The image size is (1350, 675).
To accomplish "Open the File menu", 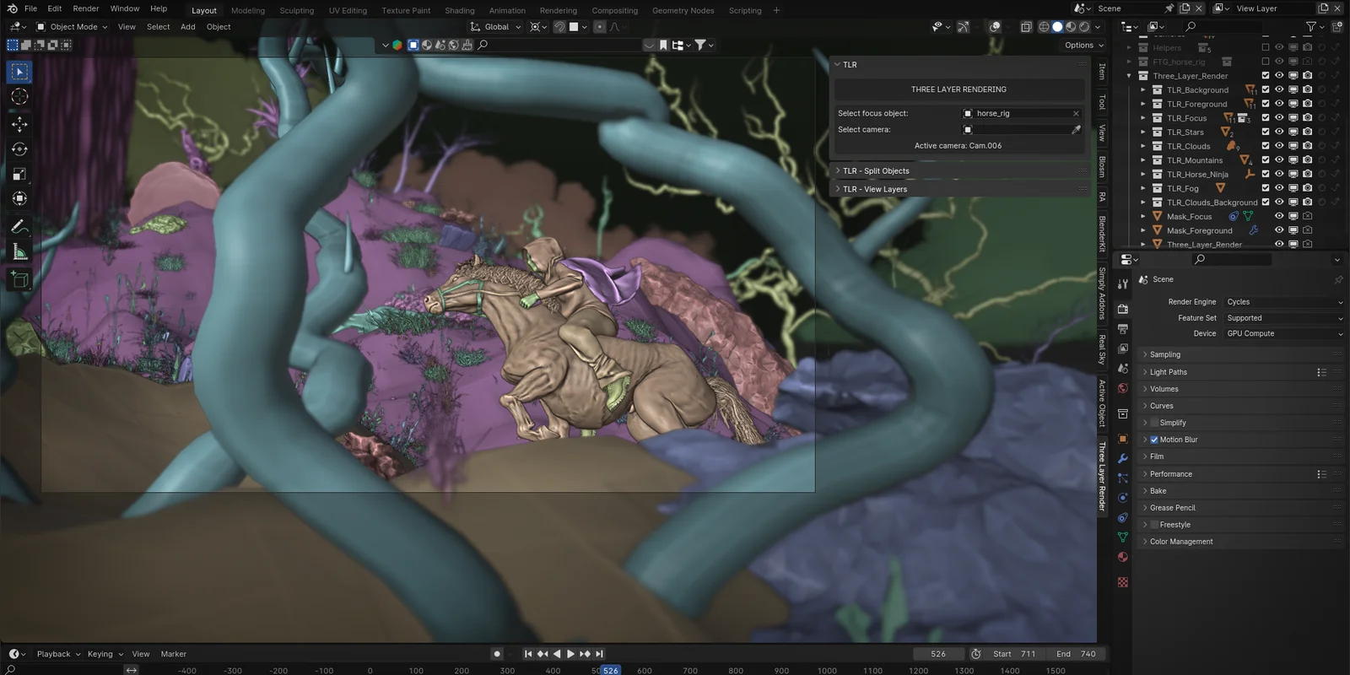I will click(x=30, y=8).
